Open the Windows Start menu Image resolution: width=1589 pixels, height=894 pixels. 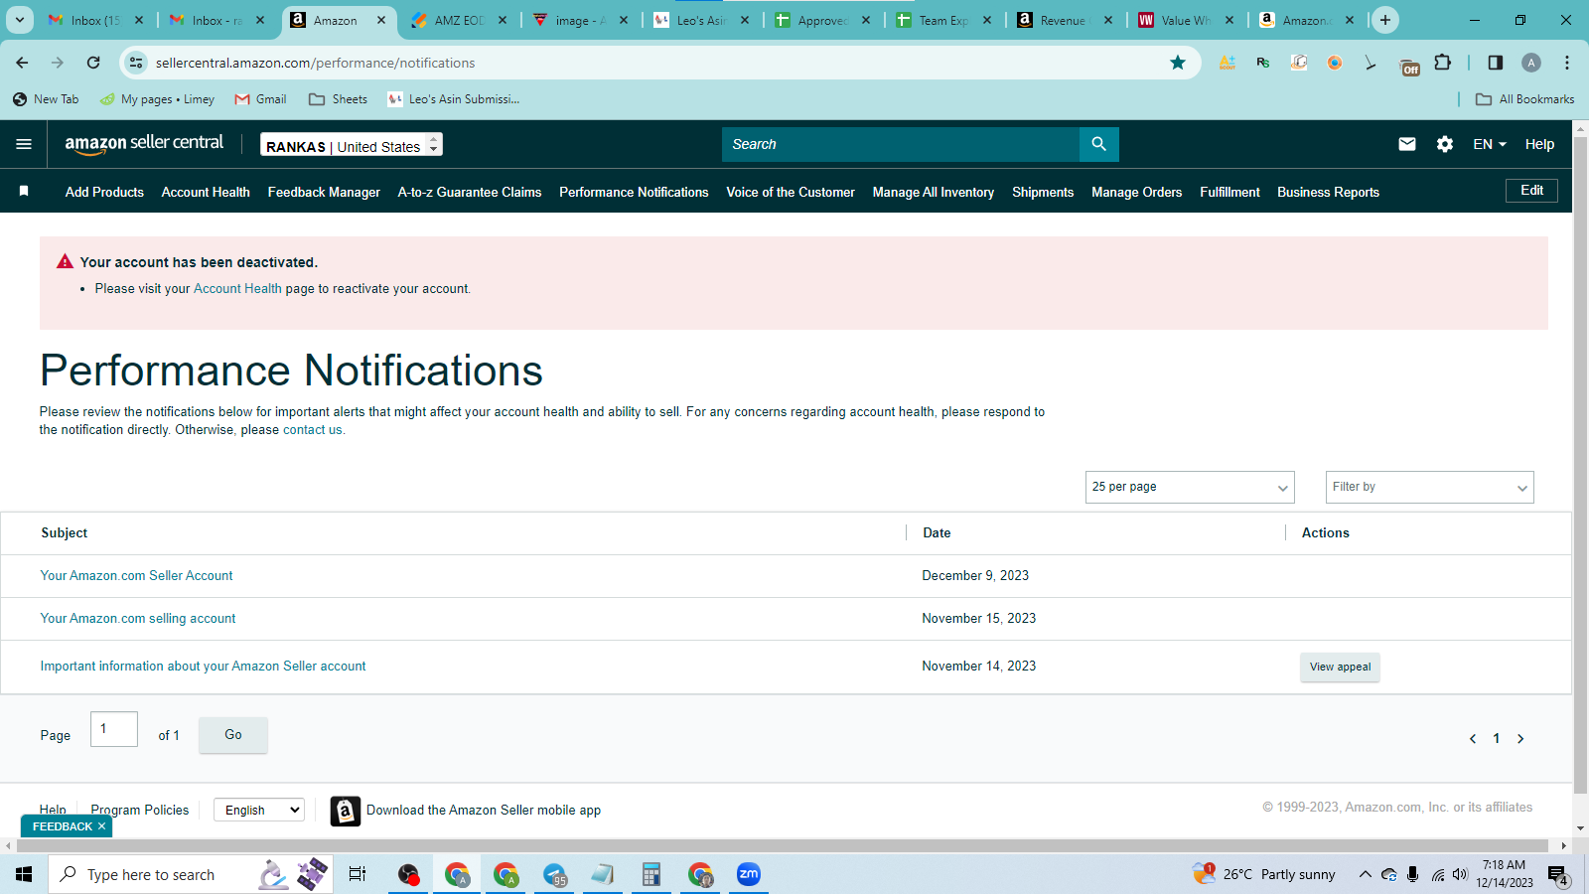(24, 874)
